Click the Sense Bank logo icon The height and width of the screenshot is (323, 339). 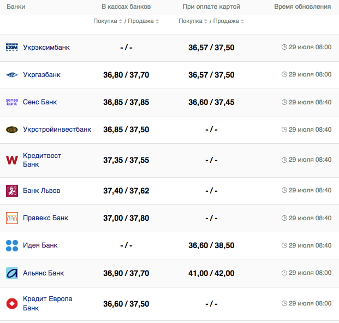pos(12,102)
